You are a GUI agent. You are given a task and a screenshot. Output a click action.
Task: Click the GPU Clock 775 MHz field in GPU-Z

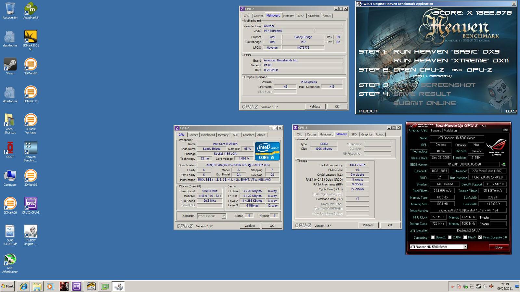pos(438,217)
